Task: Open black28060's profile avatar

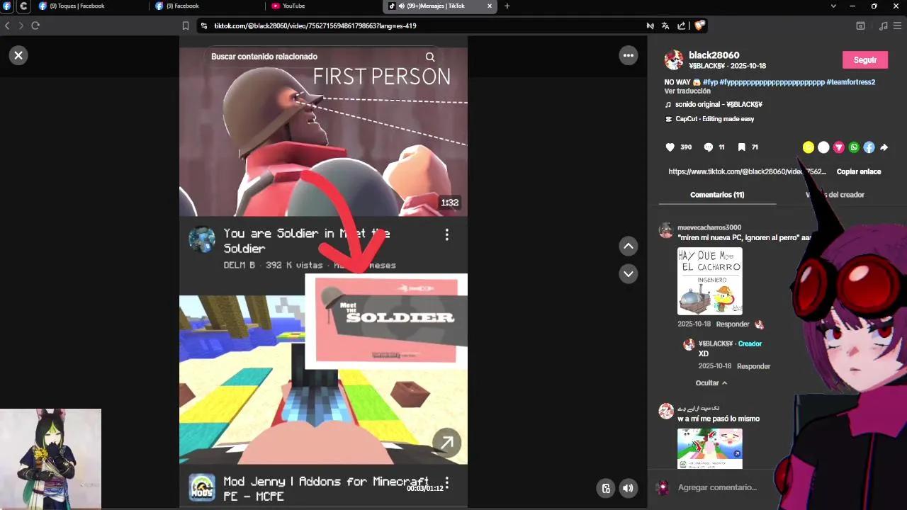Action: [674, 59]
